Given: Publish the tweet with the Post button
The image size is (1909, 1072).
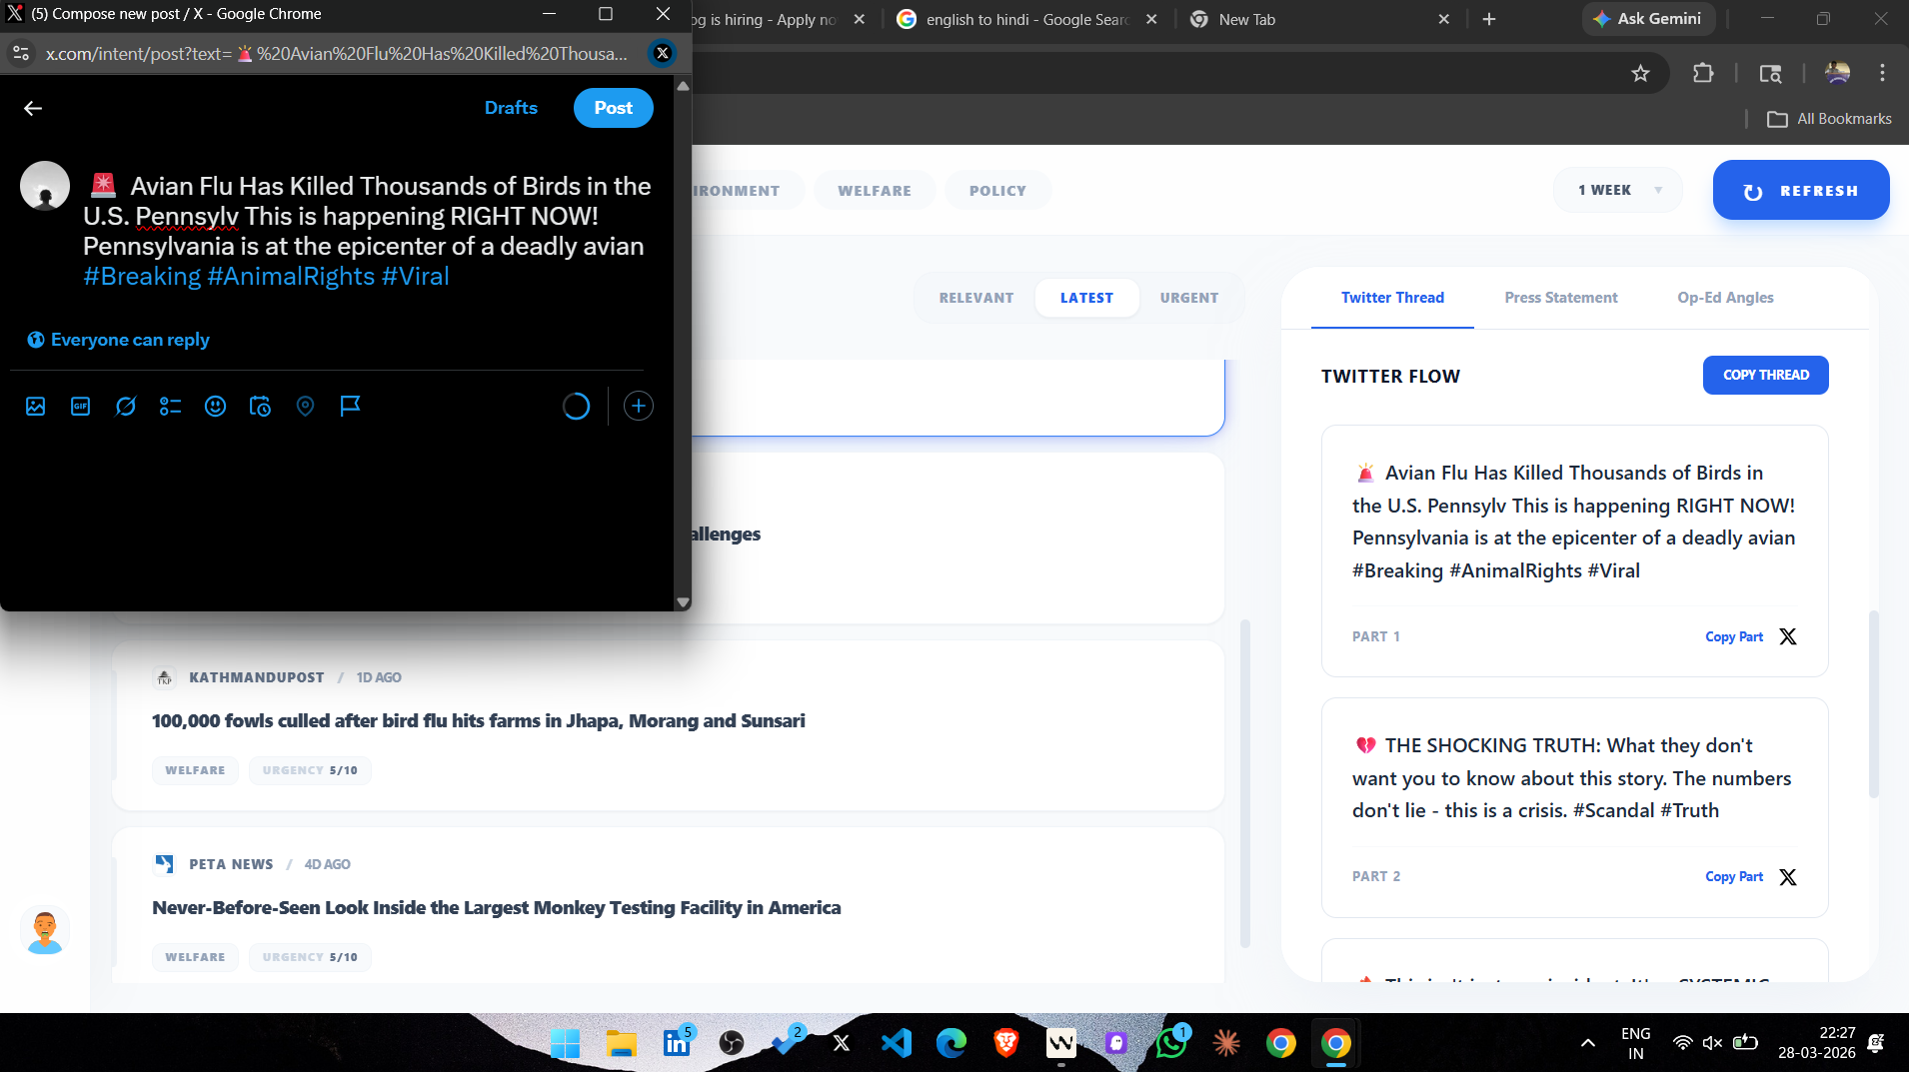Looking at the screenshot, I should (x=613, y=107).
